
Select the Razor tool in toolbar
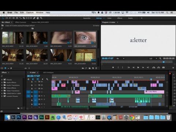pyautogui.click(x=24, y=18)
